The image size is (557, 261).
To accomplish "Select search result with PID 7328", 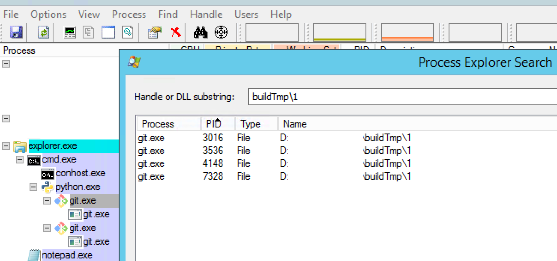I will pyautogui.click(x=347, y=177).
